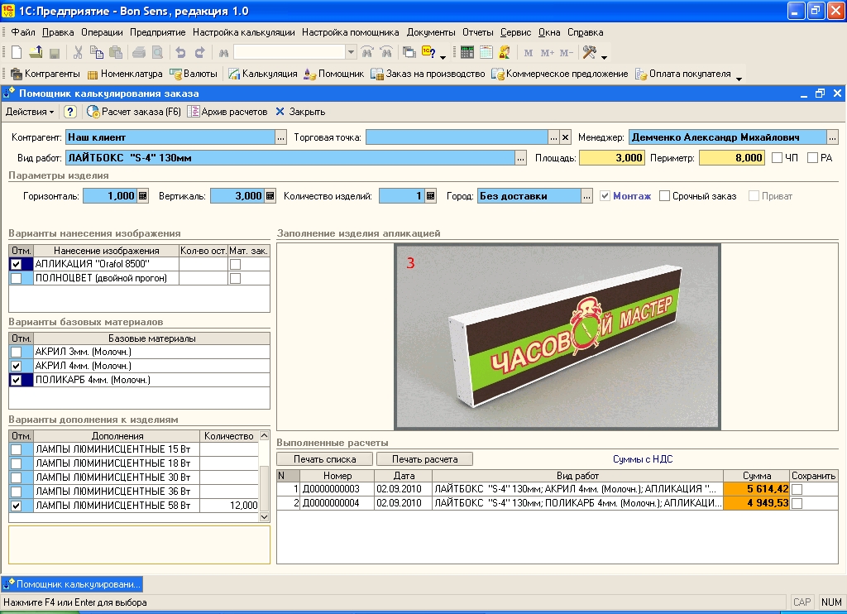Click the help question mark icon
This screenshot has height=614, width=847.
[x=70, y=112]
